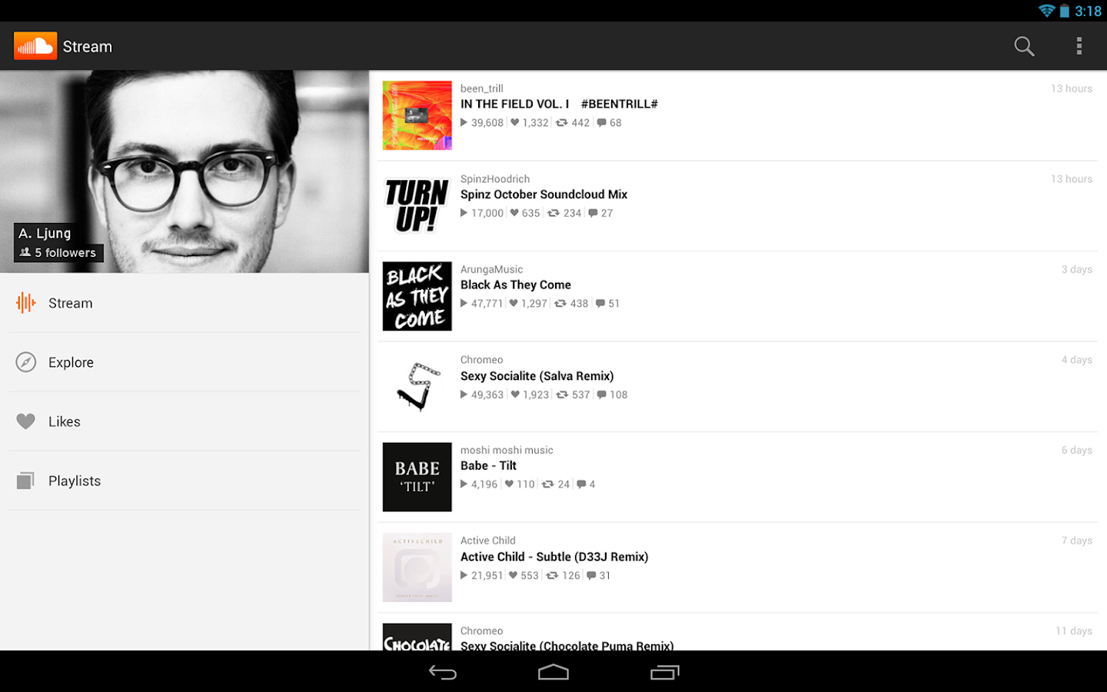This screenshot has width=1107, height=692.
Task: Tap the SoundCloud logo icon
Action: click(35, 46)
